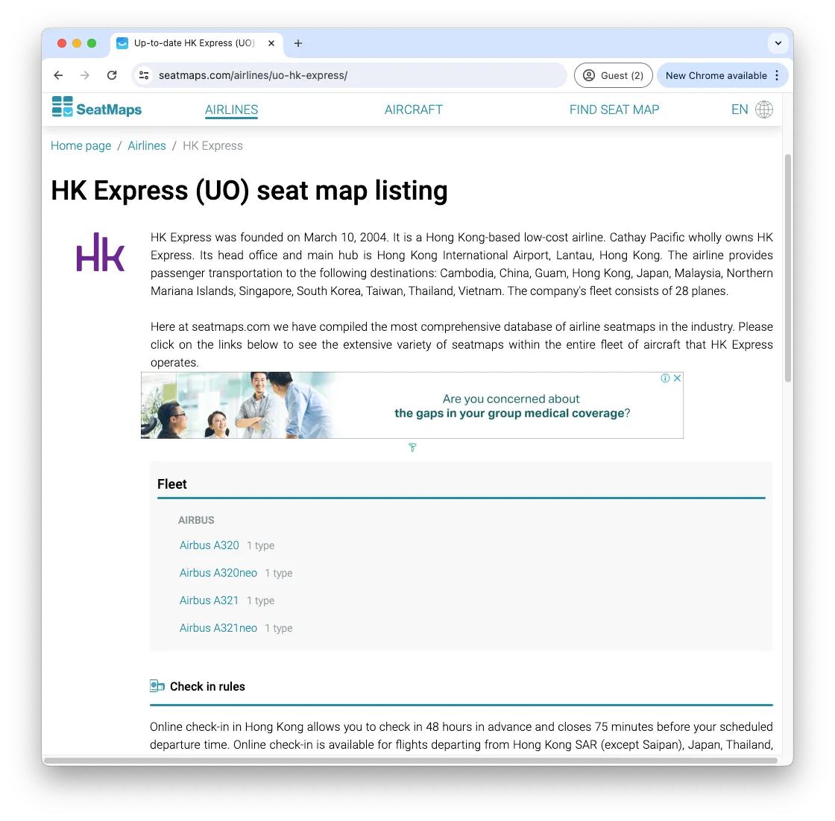The height and width of the screenshot is (821, 835).
Task: Go back using the browser back arrow
Action: 59,75
